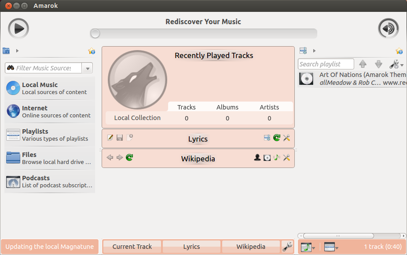Image resolution: width=407 pixels, height=255 pixels.
Task: Expand the media sources breadcrumb arrow
Action: pos(18,51)
